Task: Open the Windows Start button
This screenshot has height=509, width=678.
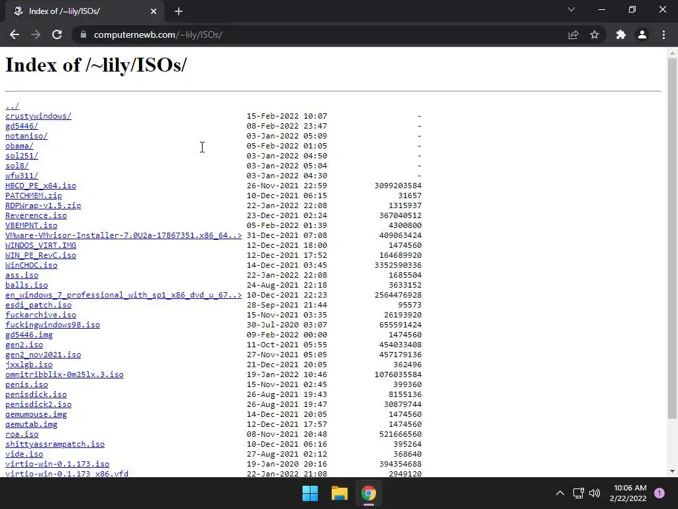Action: point(310,493)
